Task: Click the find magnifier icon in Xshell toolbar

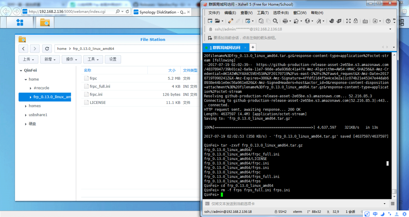Action: (x=275, y=21)
